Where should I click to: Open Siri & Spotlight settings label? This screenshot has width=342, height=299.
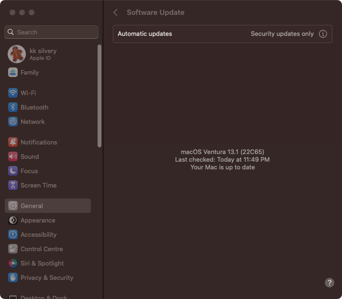(x=42, y=264)
